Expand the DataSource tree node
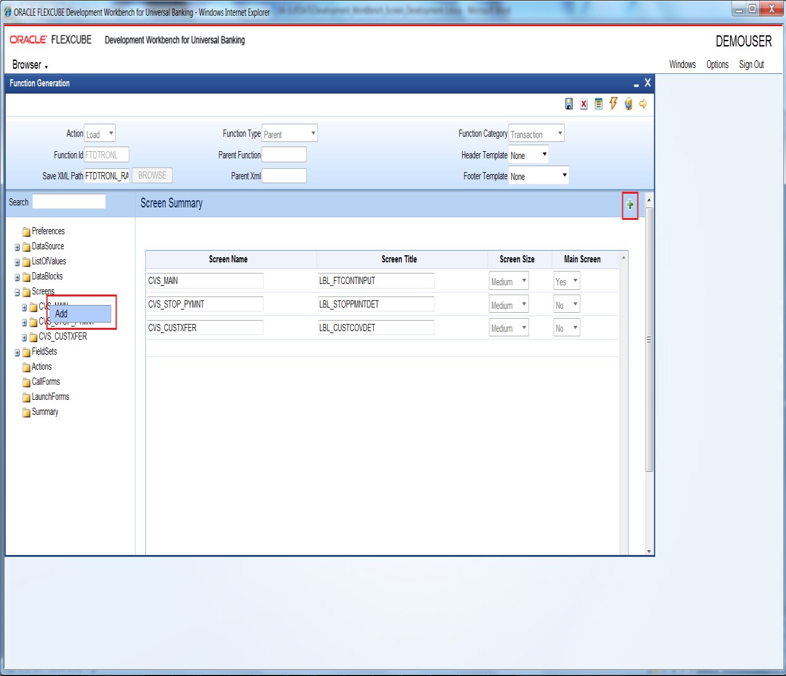Screen dimensions: 786x676 [18, 247]
